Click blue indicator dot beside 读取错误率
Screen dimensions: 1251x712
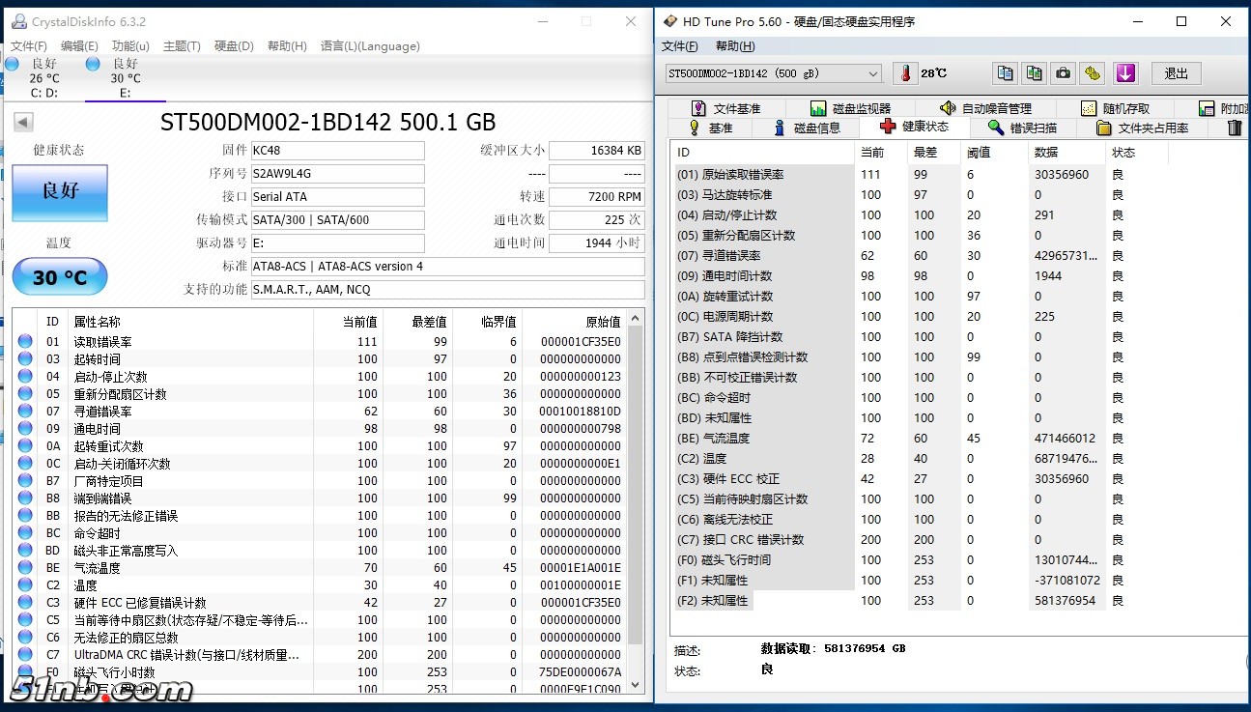point(24,340)
